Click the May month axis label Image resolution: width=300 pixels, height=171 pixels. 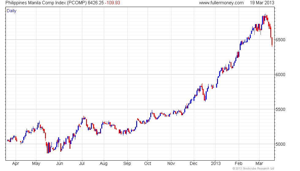pyautogui.click(x=36, y=164)
